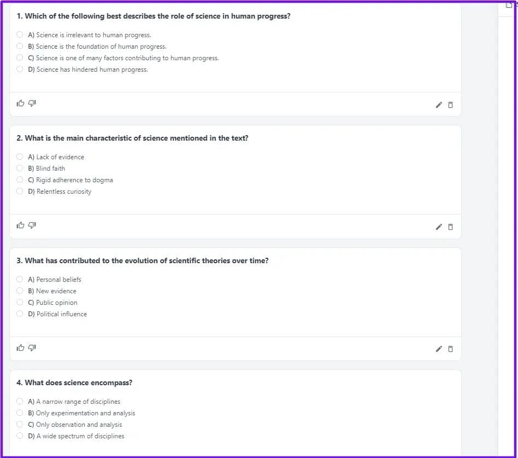The image size is (518, 458).
Task: Delete question 1 using trash icon
Action: pos(450,105)
